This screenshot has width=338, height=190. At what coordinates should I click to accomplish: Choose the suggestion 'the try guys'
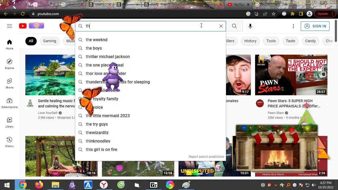151,124
